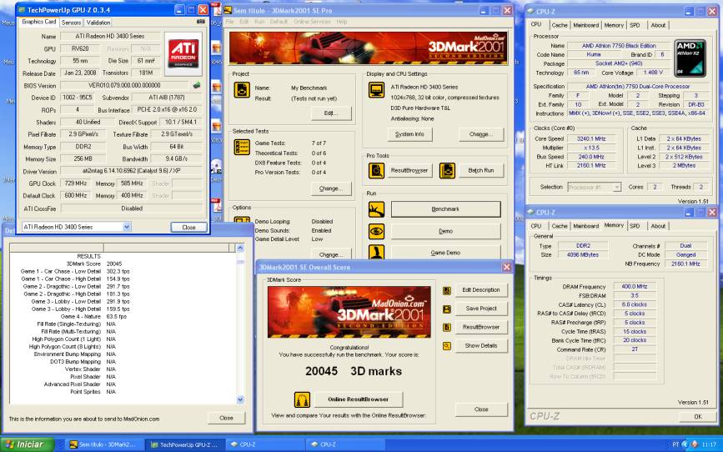Image resolution: width=723 pixels, height=452 pixels.
Task: Open the Online Services menu in 3DMark2001
Action: pos(312,22)
